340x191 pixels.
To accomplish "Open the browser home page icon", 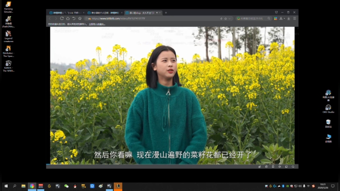I will (x=68, y=18).
